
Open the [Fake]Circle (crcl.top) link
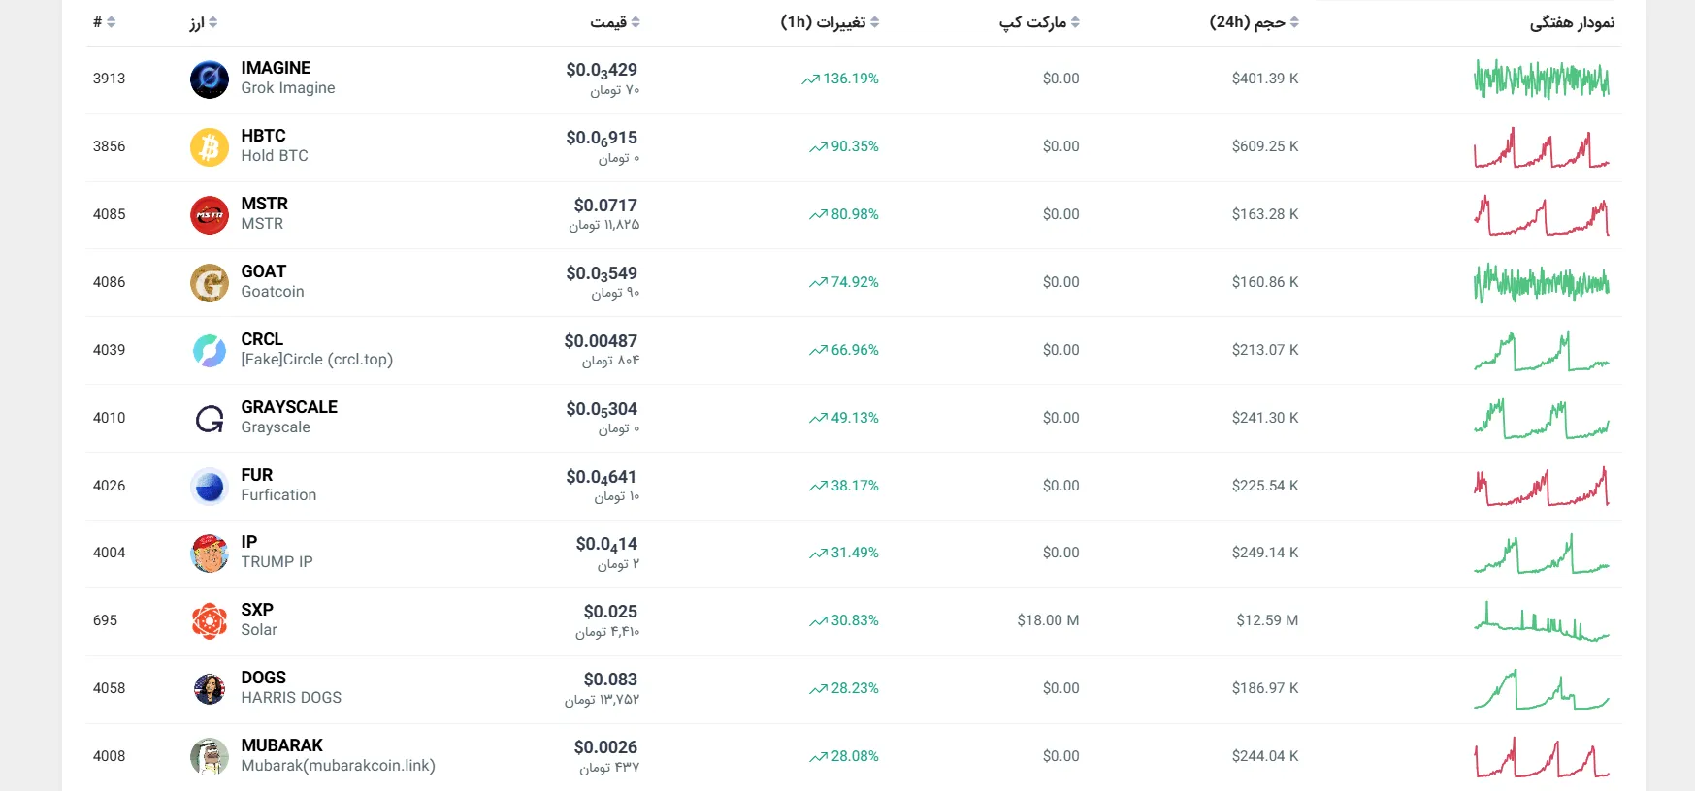tap(317, 359)
